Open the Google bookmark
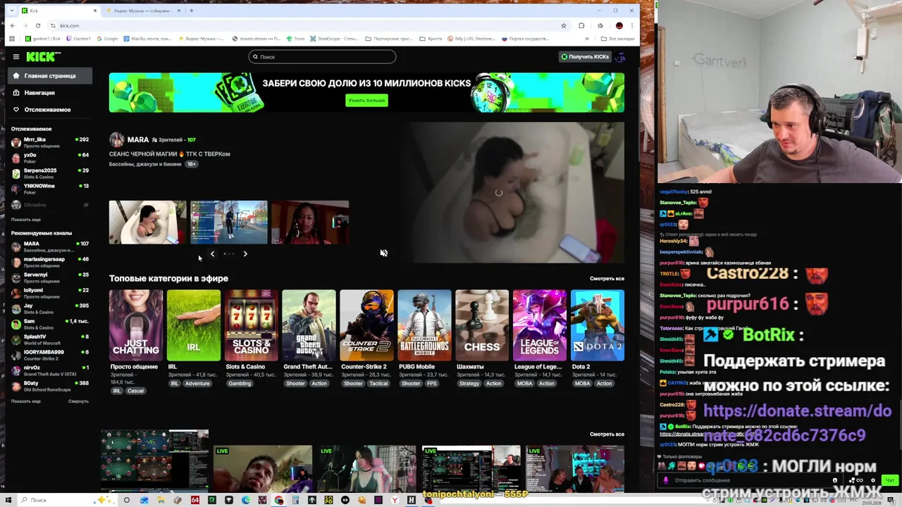Image resolution: width=902 pixels, height=507 pixels. [x=107, y=39]
